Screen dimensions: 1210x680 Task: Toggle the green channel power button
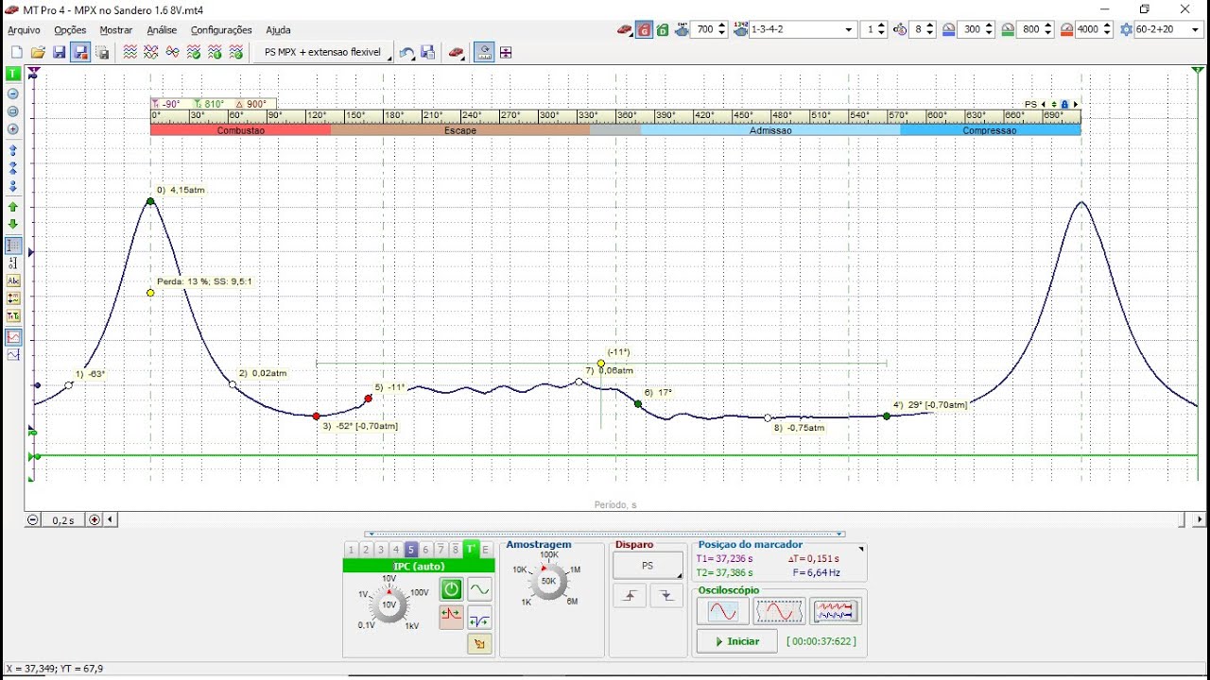[x=451, y=589]
